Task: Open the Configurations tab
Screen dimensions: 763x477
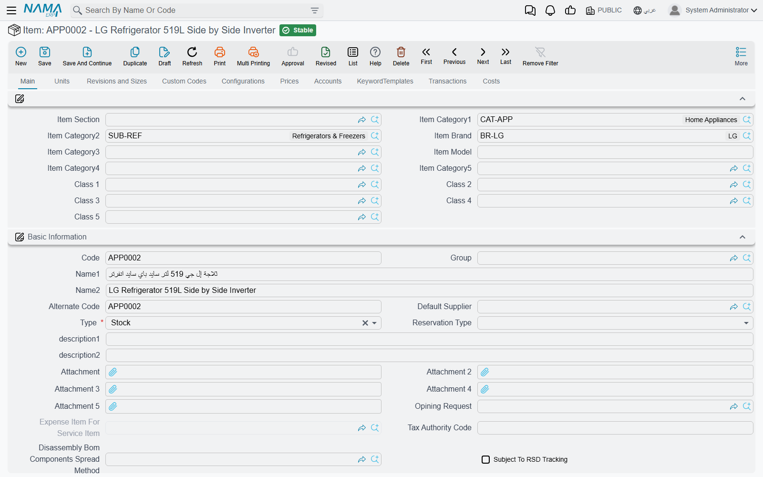Action: [x=243, y=81]
